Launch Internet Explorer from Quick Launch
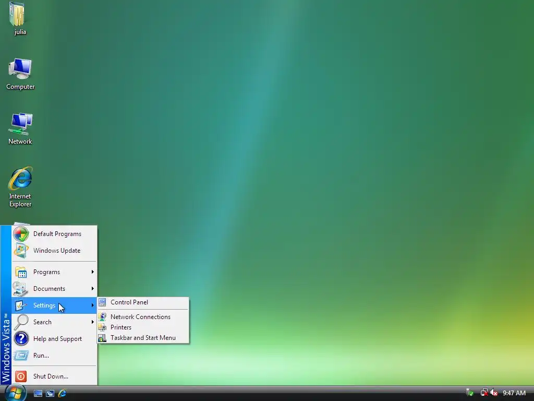The height and width of the screenshot is (401, 534). click(x=63, y=393)
